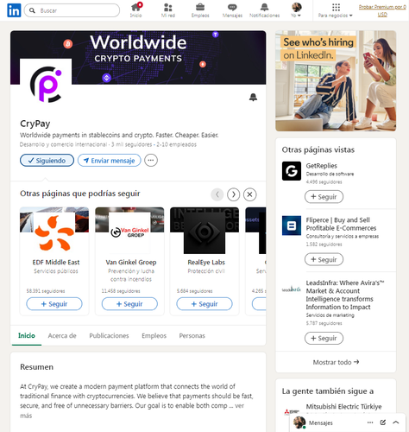Click the CryPay logo image
Screen dimensions: 409x432
46,85
